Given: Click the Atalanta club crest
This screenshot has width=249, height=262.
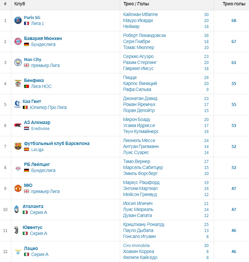Looking at the screenshot, I should click(17, 209).
